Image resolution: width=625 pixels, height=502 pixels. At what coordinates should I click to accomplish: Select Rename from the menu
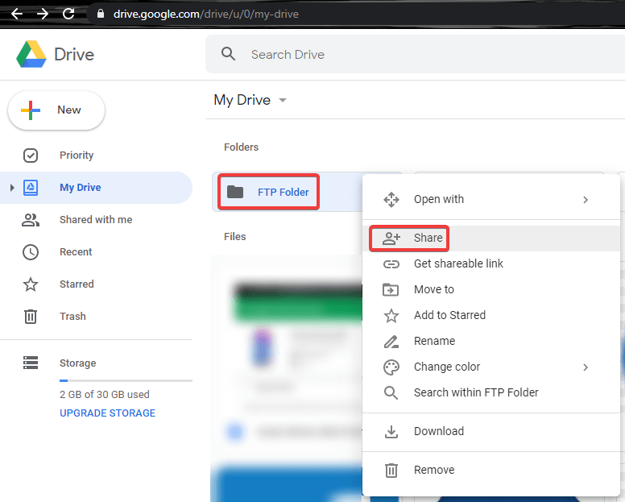tap(491, 342)
